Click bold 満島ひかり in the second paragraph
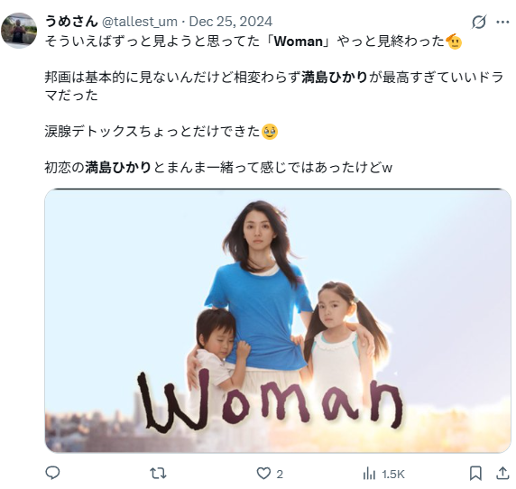Viewport: 516px width, 489px height. point(335,78)
